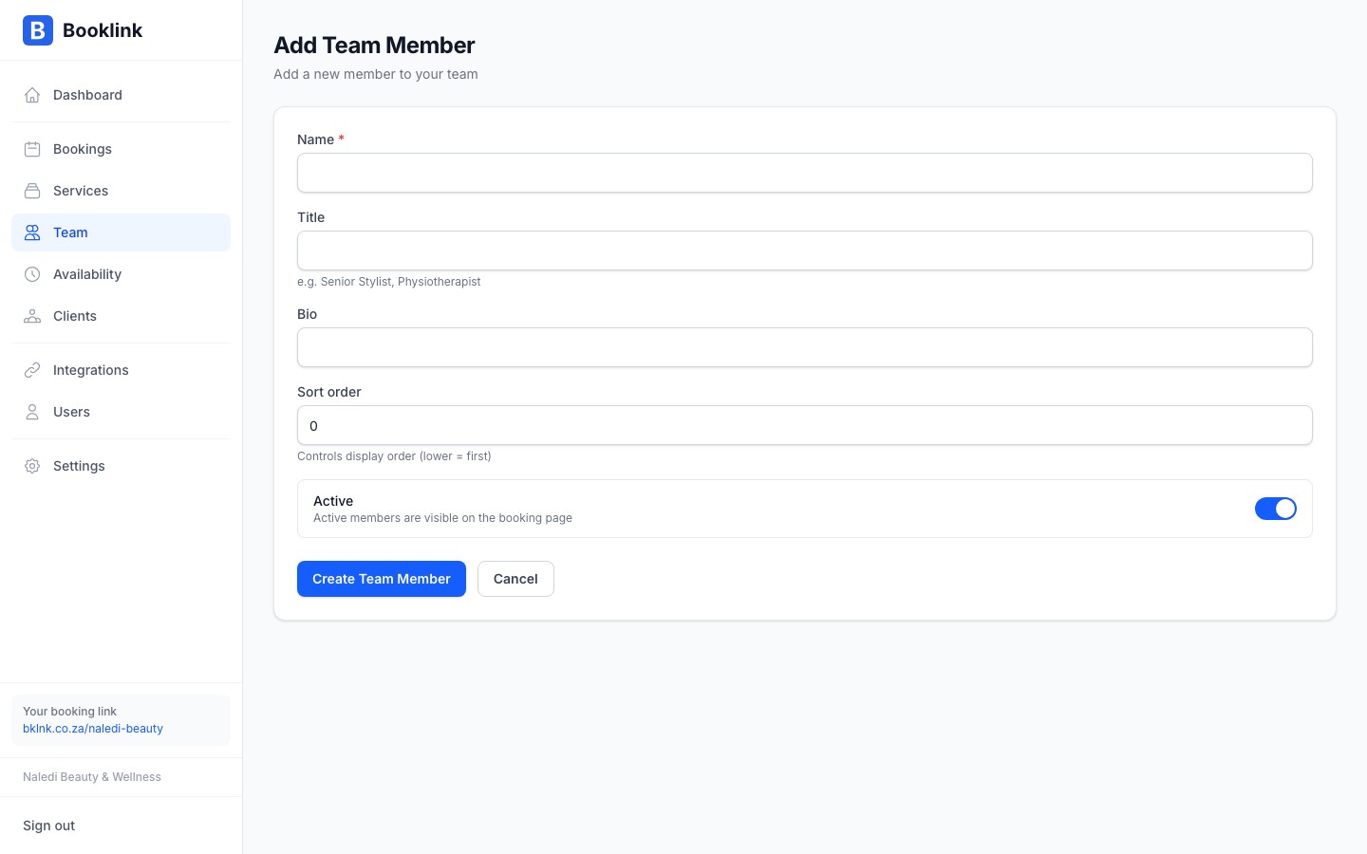
Task: Open the bklnk.co.za/naledi-beauty booking link
Action: (x=92, y=729)
